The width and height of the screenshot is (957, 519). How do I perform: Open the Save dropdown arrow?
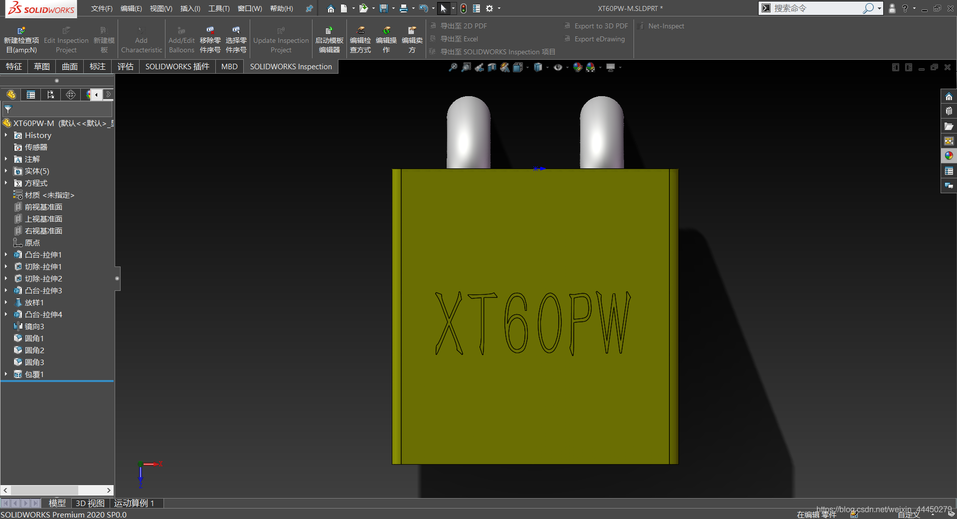[393, 8]
